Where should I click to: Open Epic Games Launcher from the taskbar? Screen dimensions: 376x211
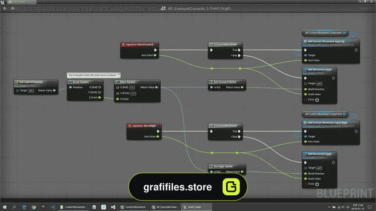(x=43, y=207)
